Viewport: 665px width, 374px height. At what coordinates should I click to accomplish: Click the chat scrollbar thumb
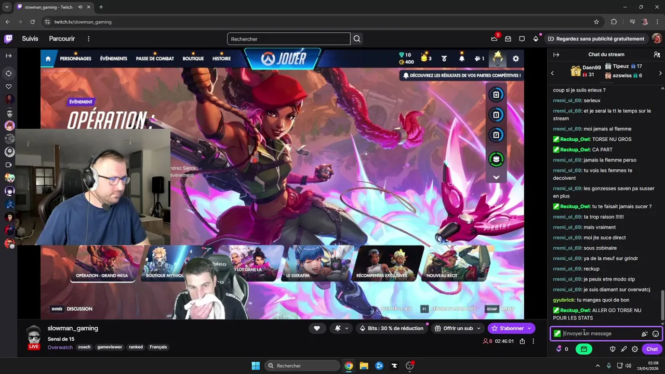click(662, 305)
